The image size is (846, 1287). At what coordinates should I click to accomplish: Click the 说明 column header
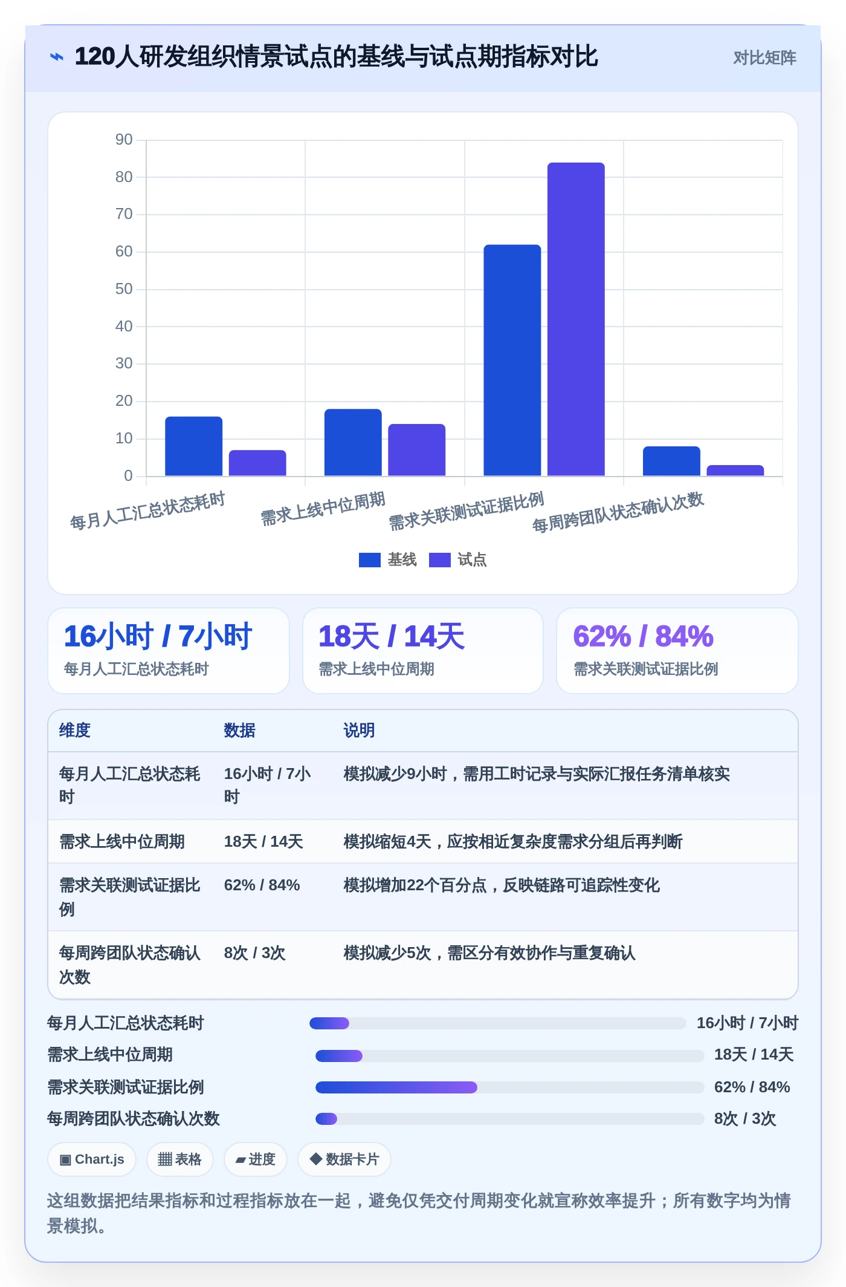click(x=360, y=731)
